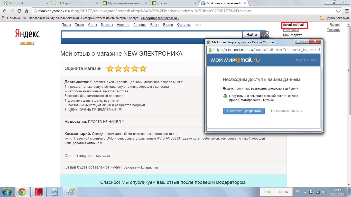Click into the Yandex Market search field
The image size is (351, 197).
click(152, 35)
